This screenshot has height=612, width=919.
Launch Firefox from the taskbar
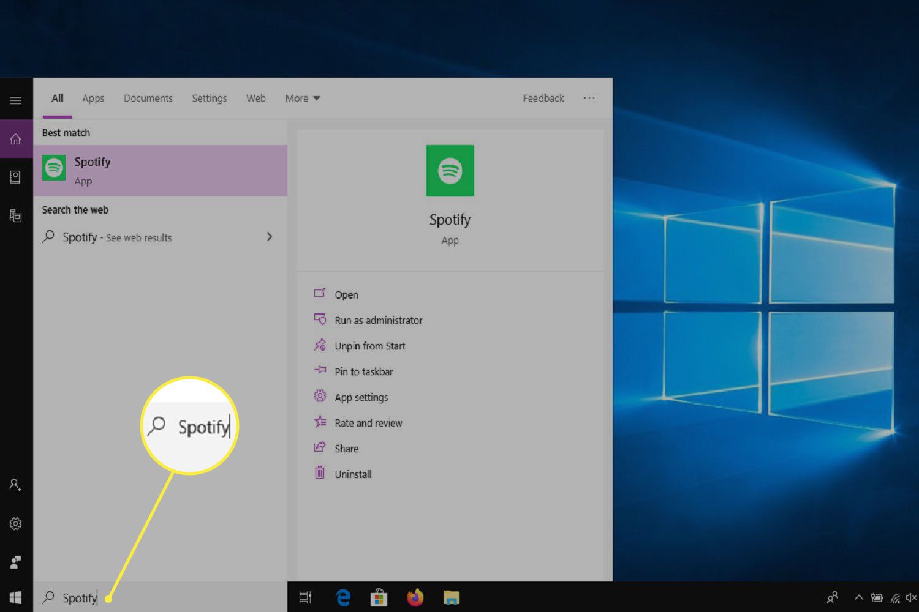pos(415,597)
